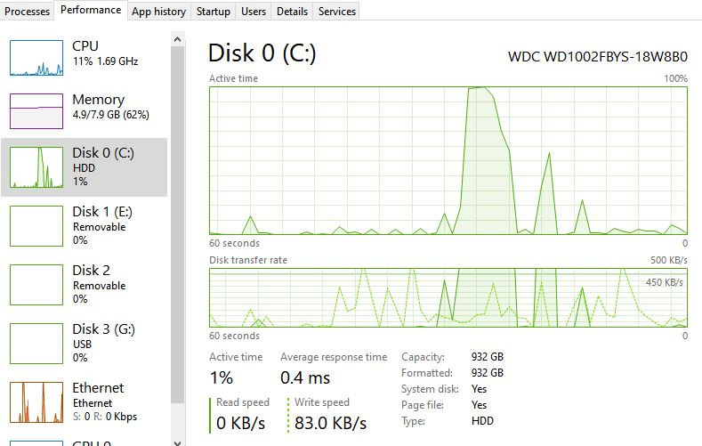The width and height of the screenshot is (702, 446).
Task: Click the sidebar scroll down arrow
Action: (x=178, y=440)
